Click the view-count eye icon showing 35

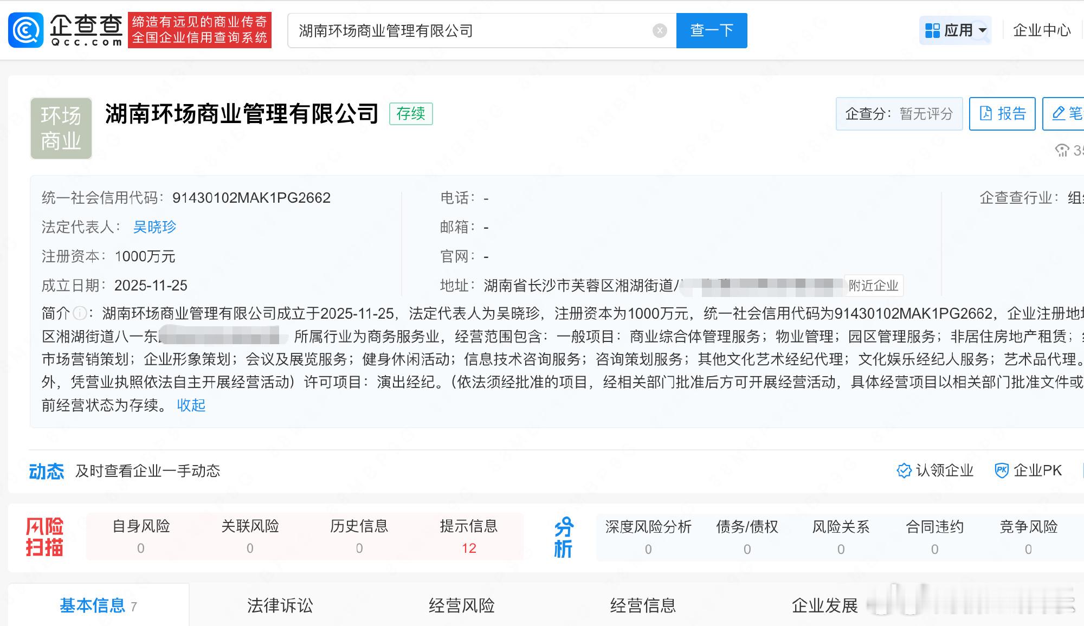coord(1063,152)
